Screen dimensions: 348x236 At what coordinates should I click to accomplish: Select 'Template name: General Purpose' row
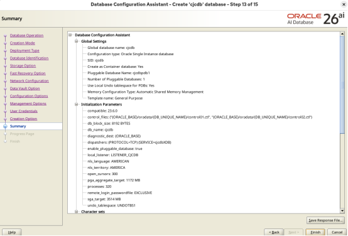(x=115, y=99)
